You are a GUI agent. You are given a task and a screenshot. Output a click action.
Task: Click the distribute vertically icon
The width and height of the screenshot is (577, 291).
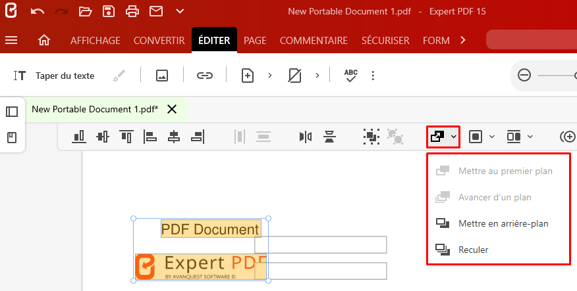click(x=263, y=137)
